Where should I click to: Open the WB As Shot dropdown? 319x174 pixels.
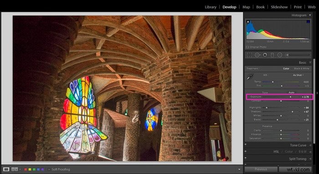(298, 75)
